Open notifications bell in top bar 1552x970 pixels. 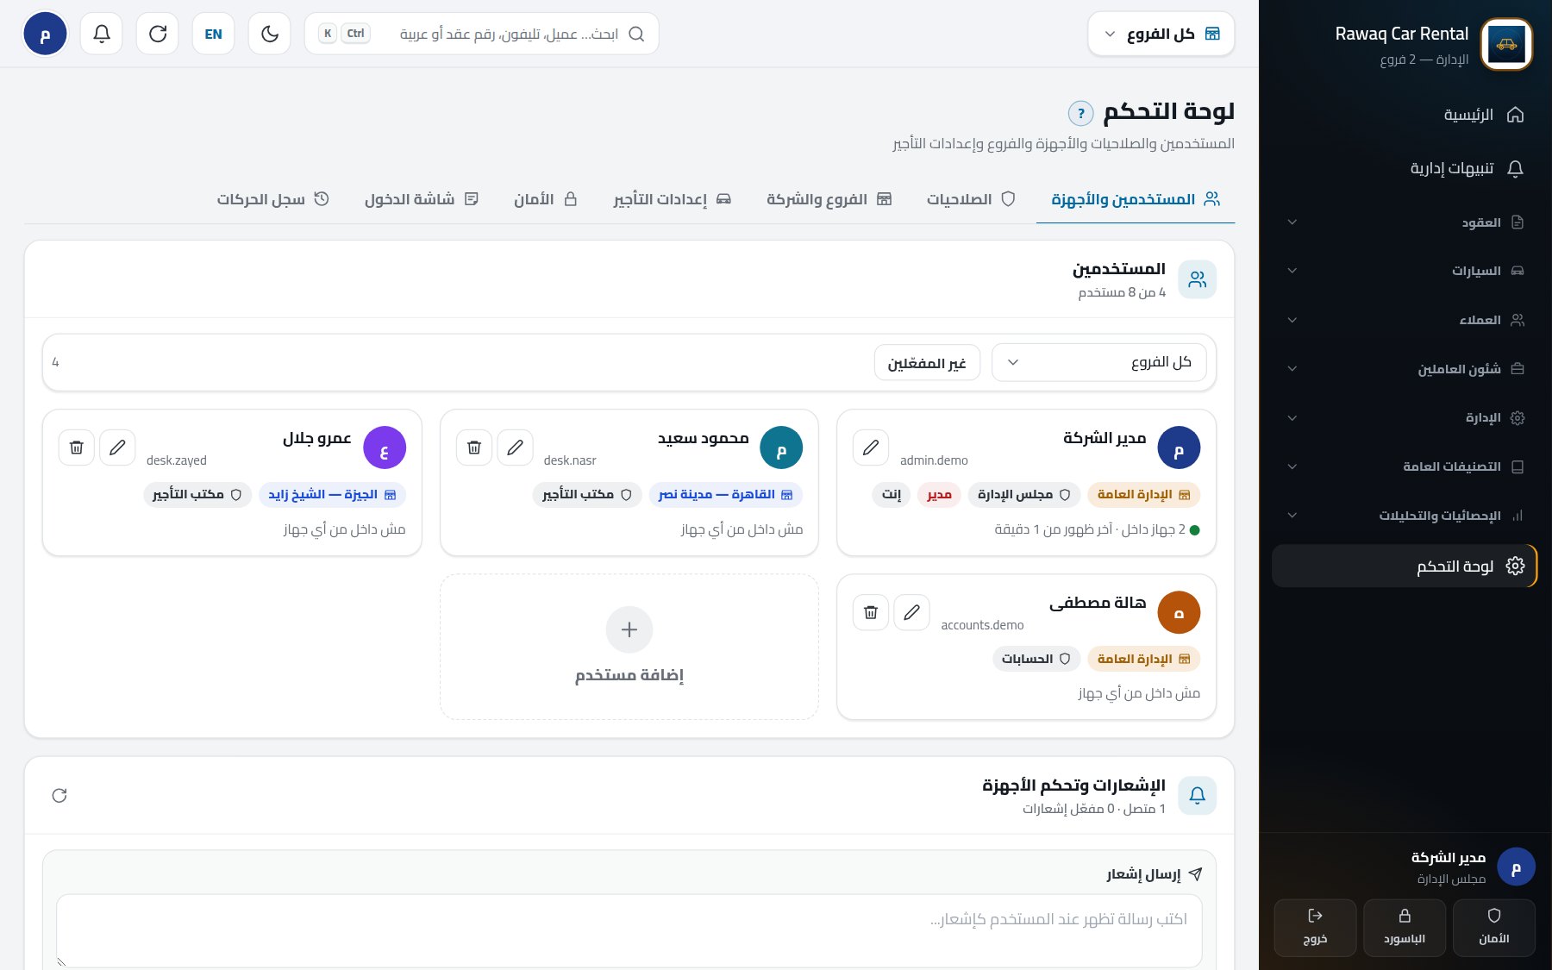tap(102, 34)
